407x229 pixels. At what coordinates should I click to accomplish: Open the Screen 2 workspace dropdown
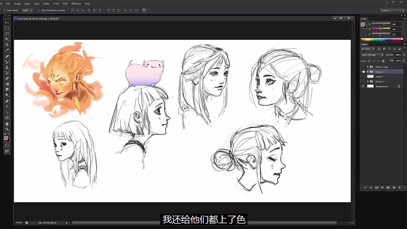393,10
